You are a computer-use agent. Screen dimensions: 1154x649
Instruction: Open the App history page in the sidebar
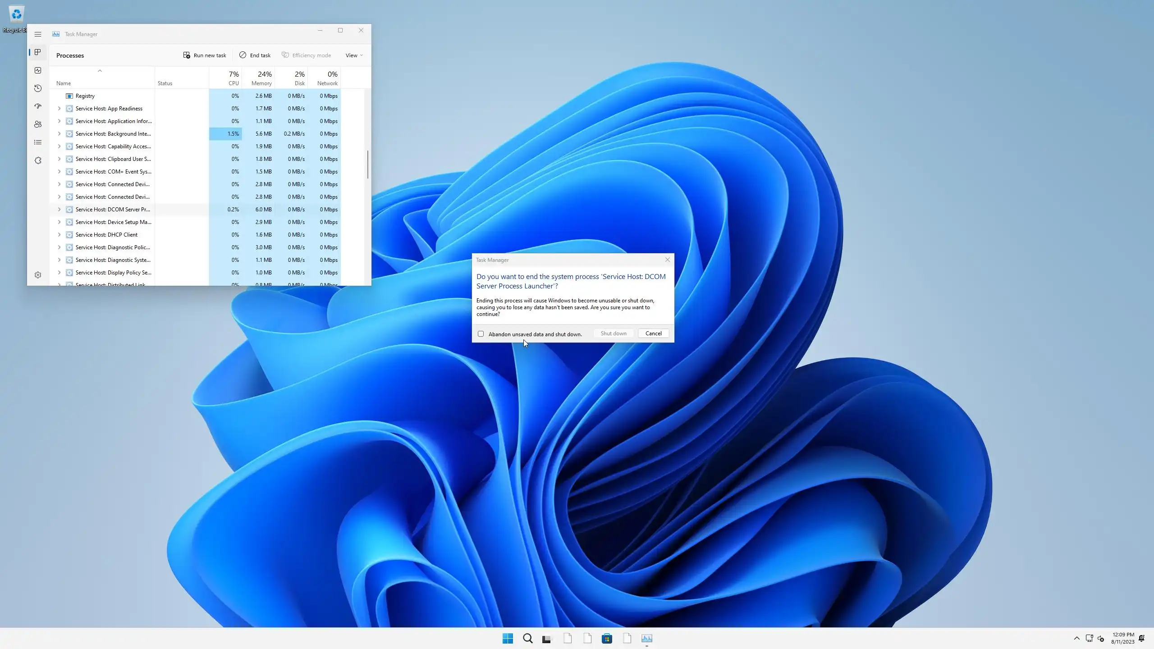click(38, 88)
